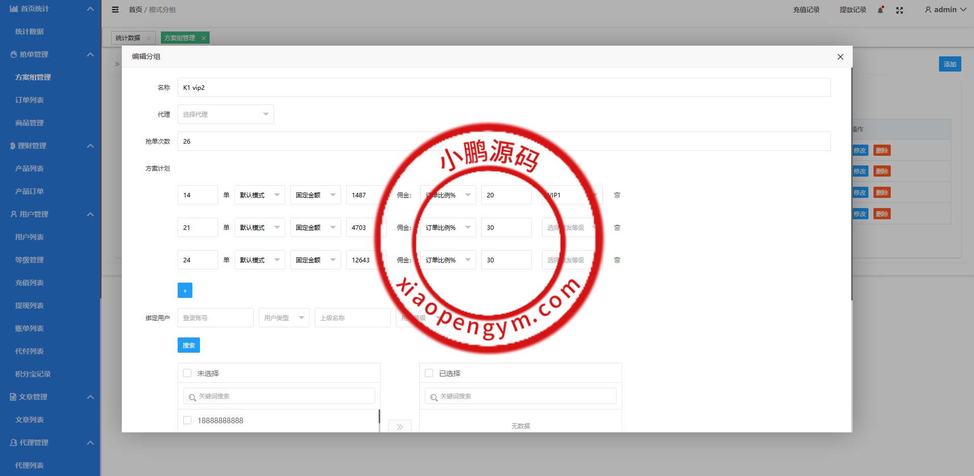Remove the plan row with amount 12643
The image size is (974, 476).
click(617, 260)
